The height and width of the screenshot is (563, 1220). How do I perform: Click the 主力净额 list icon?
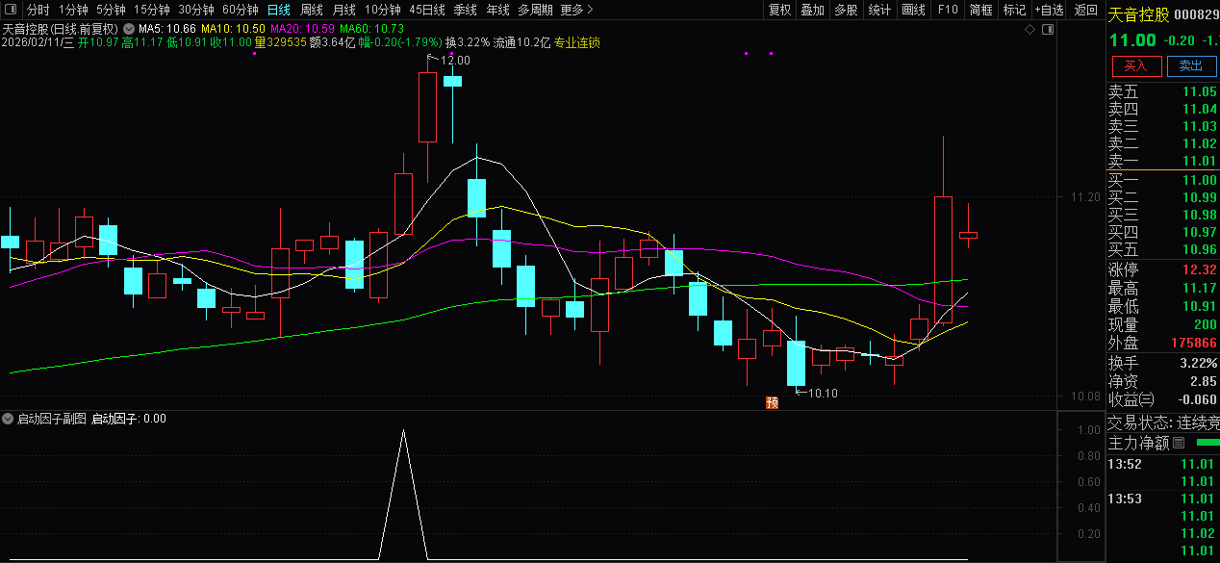tap(1179, 444)
